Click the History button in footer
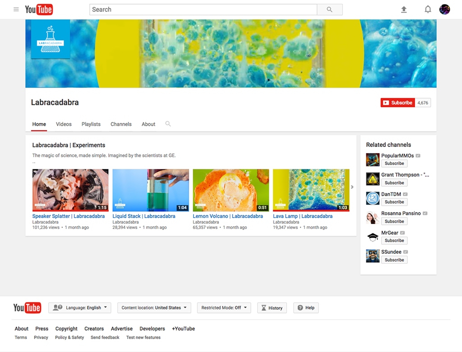The width and height of the screenshot is (462, 352). tap(272, 308)
